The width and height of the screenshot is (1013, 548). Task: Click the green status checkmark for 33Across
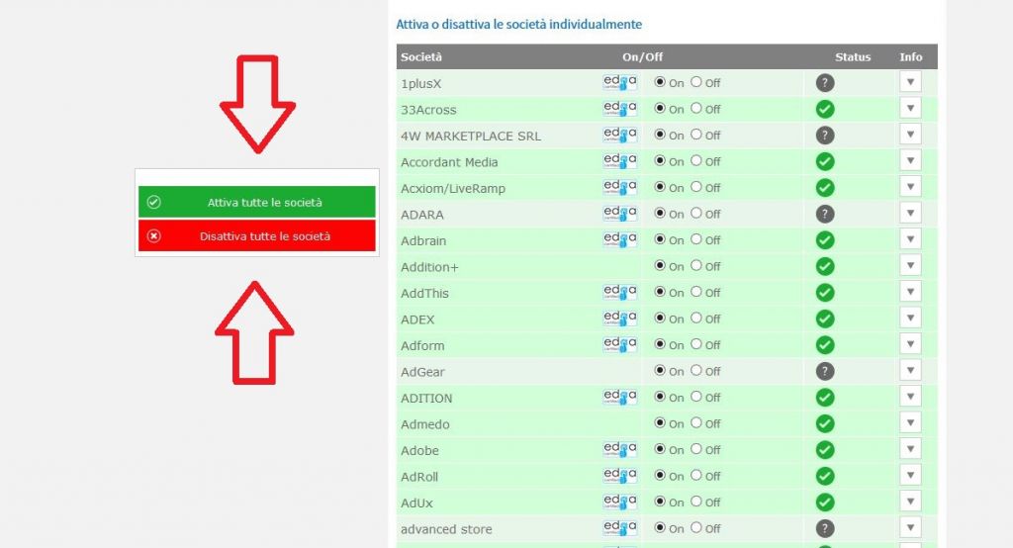825,109
